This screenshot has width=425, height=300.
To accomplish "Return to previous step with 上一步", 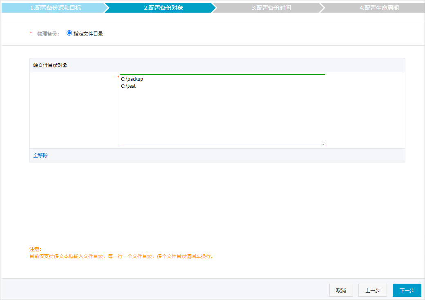I will point(372,290).
